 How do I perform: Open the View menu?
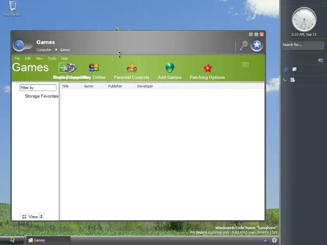[39, 59]
